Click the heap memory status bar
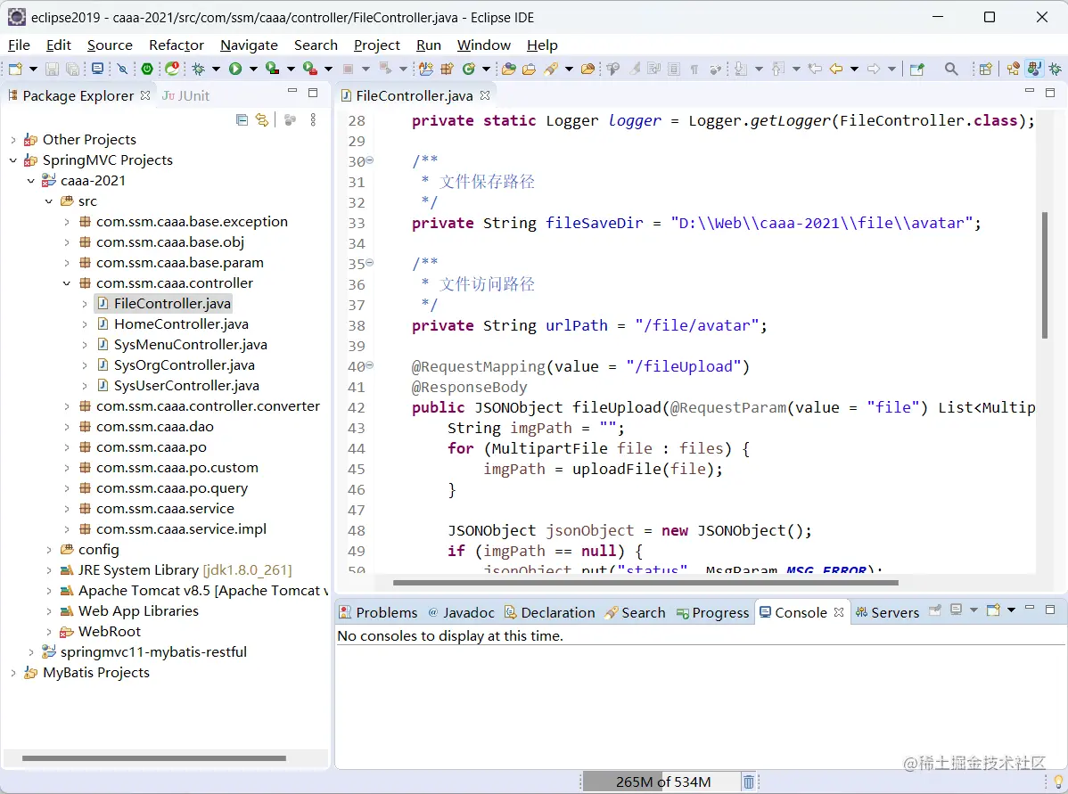This screenshot has height=794, width=1068. [x=662, y=782]
